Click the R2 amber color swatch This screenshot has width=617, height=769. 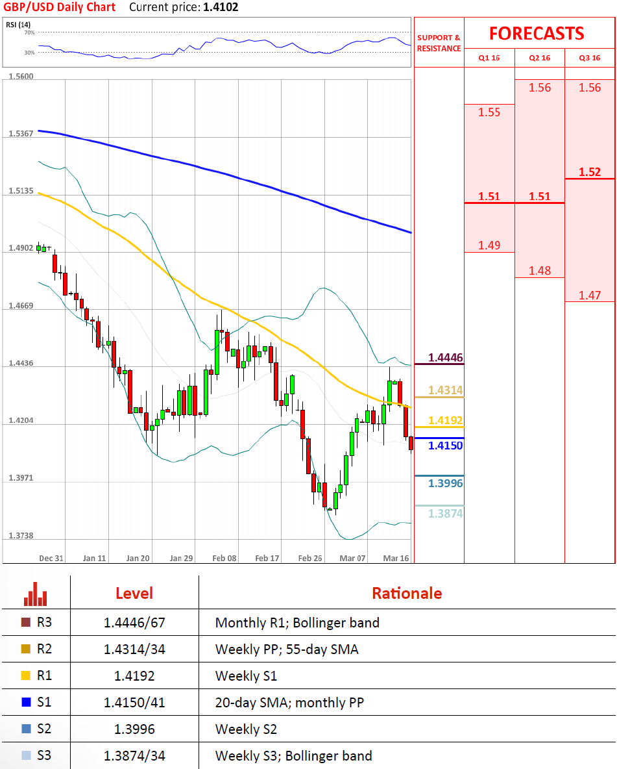(x=26, y=649)
